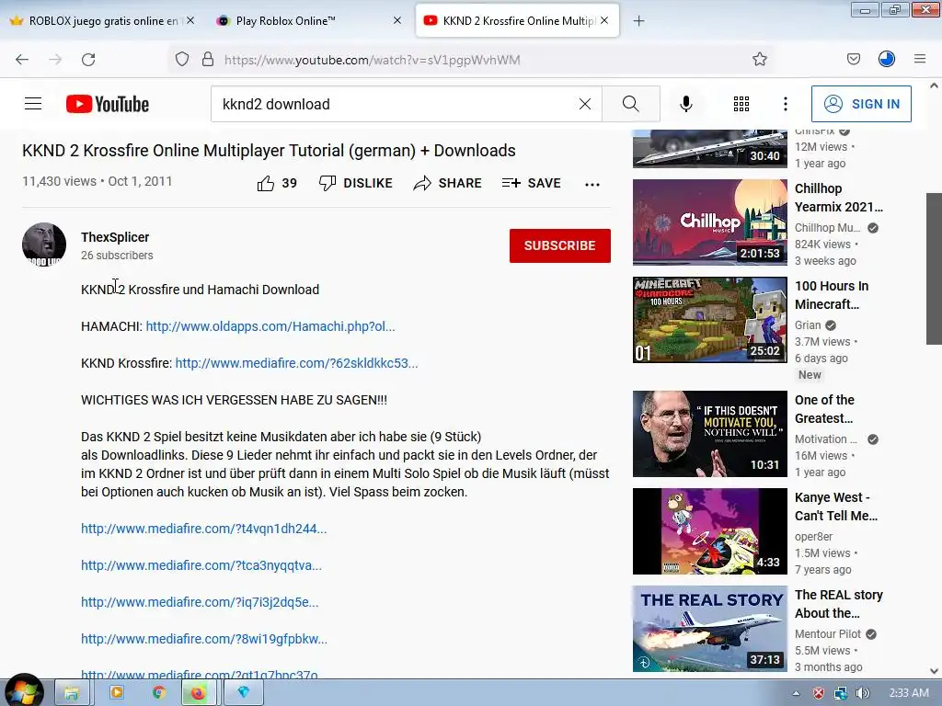Show hidden tray icons arrow
The width and height of the screenshot is (942, 706).
796,693
